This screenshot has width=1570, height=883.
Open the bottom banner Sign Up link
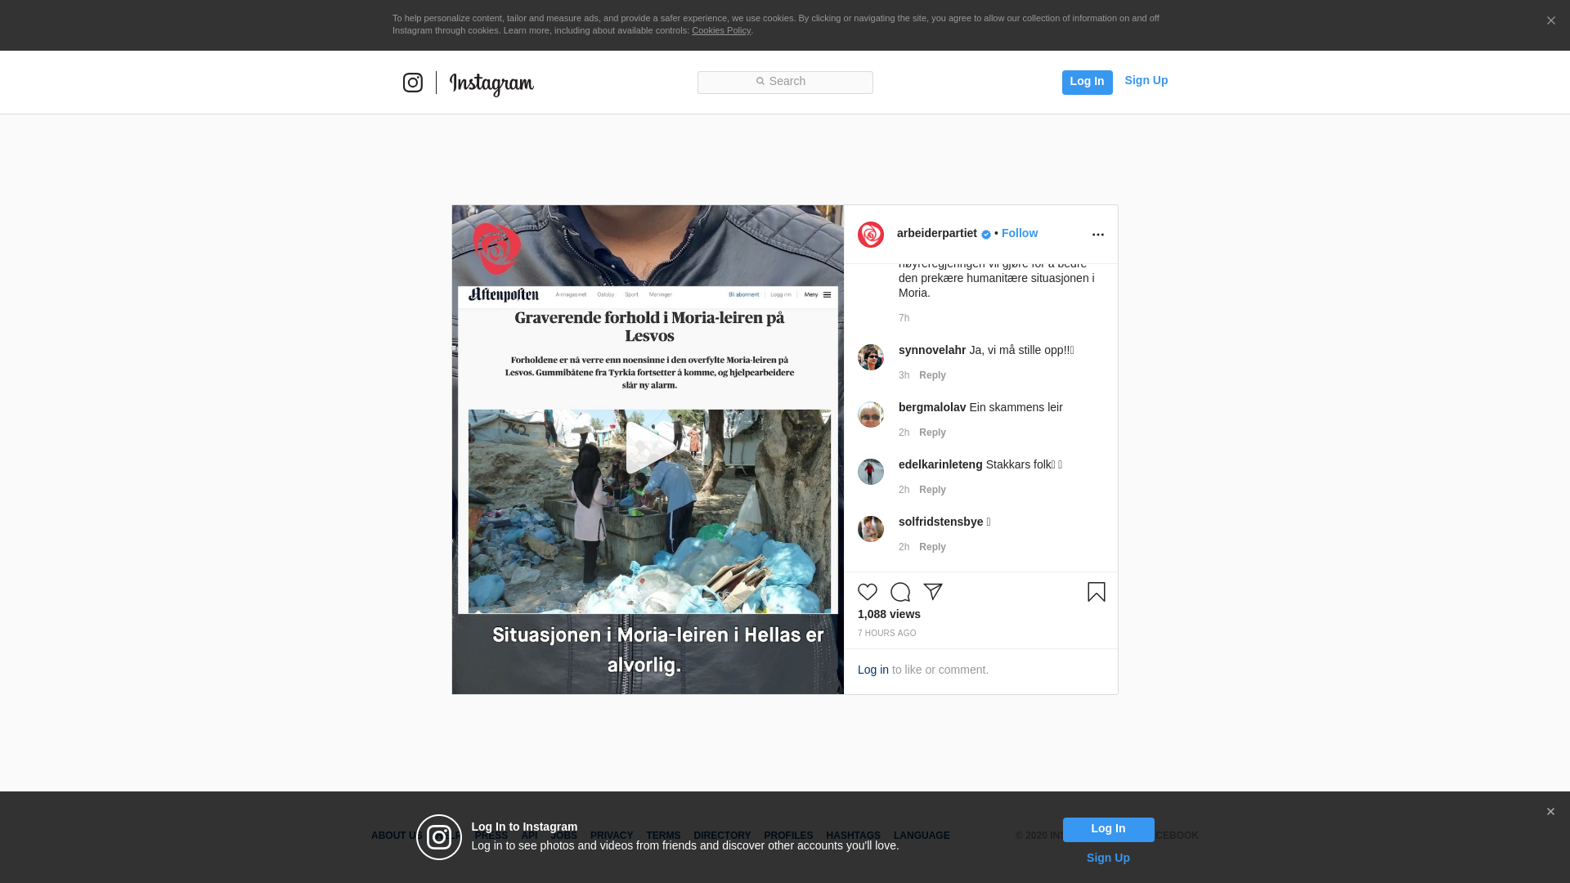tap(1108, 858)
